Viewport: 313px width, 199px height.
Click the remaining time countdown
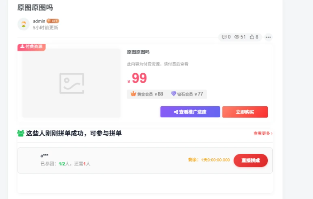209,160
